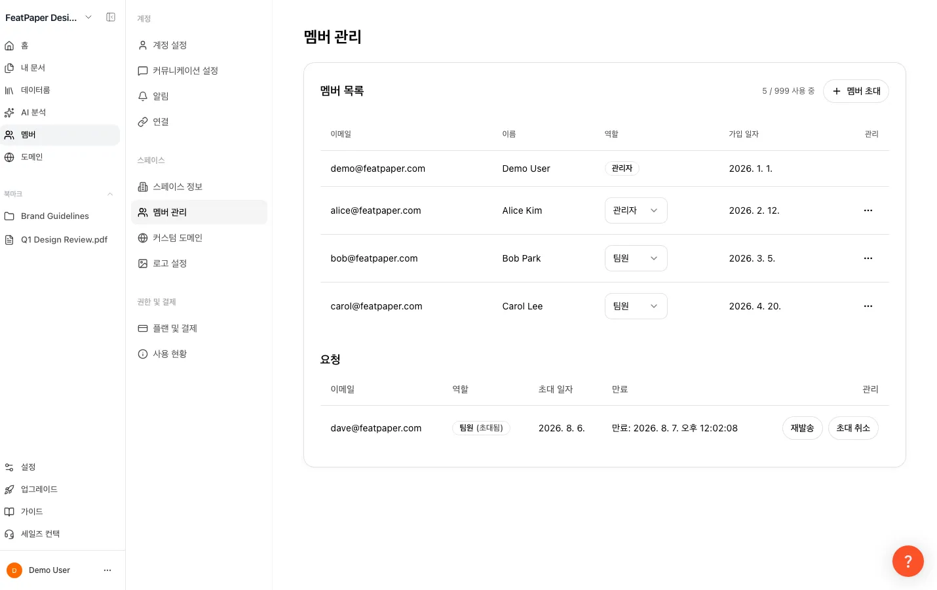
Task: Click the 2026. 2. 12. join date
Action: [754, 210]
